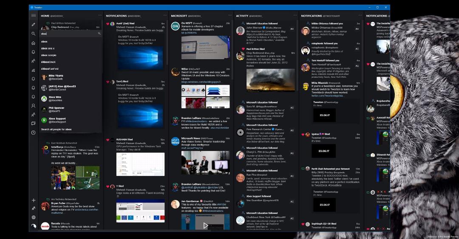Open the twitter.com/TweetenApp link in Mike Masnick tweet
Screen dimensions: 459x239
click(327, 96)
